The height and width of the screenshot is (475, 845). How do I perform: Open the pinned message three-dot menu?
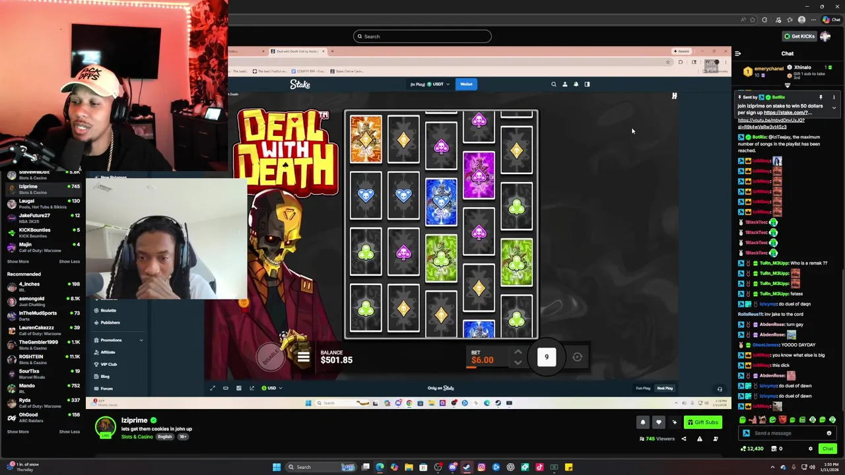coord(834,97)
